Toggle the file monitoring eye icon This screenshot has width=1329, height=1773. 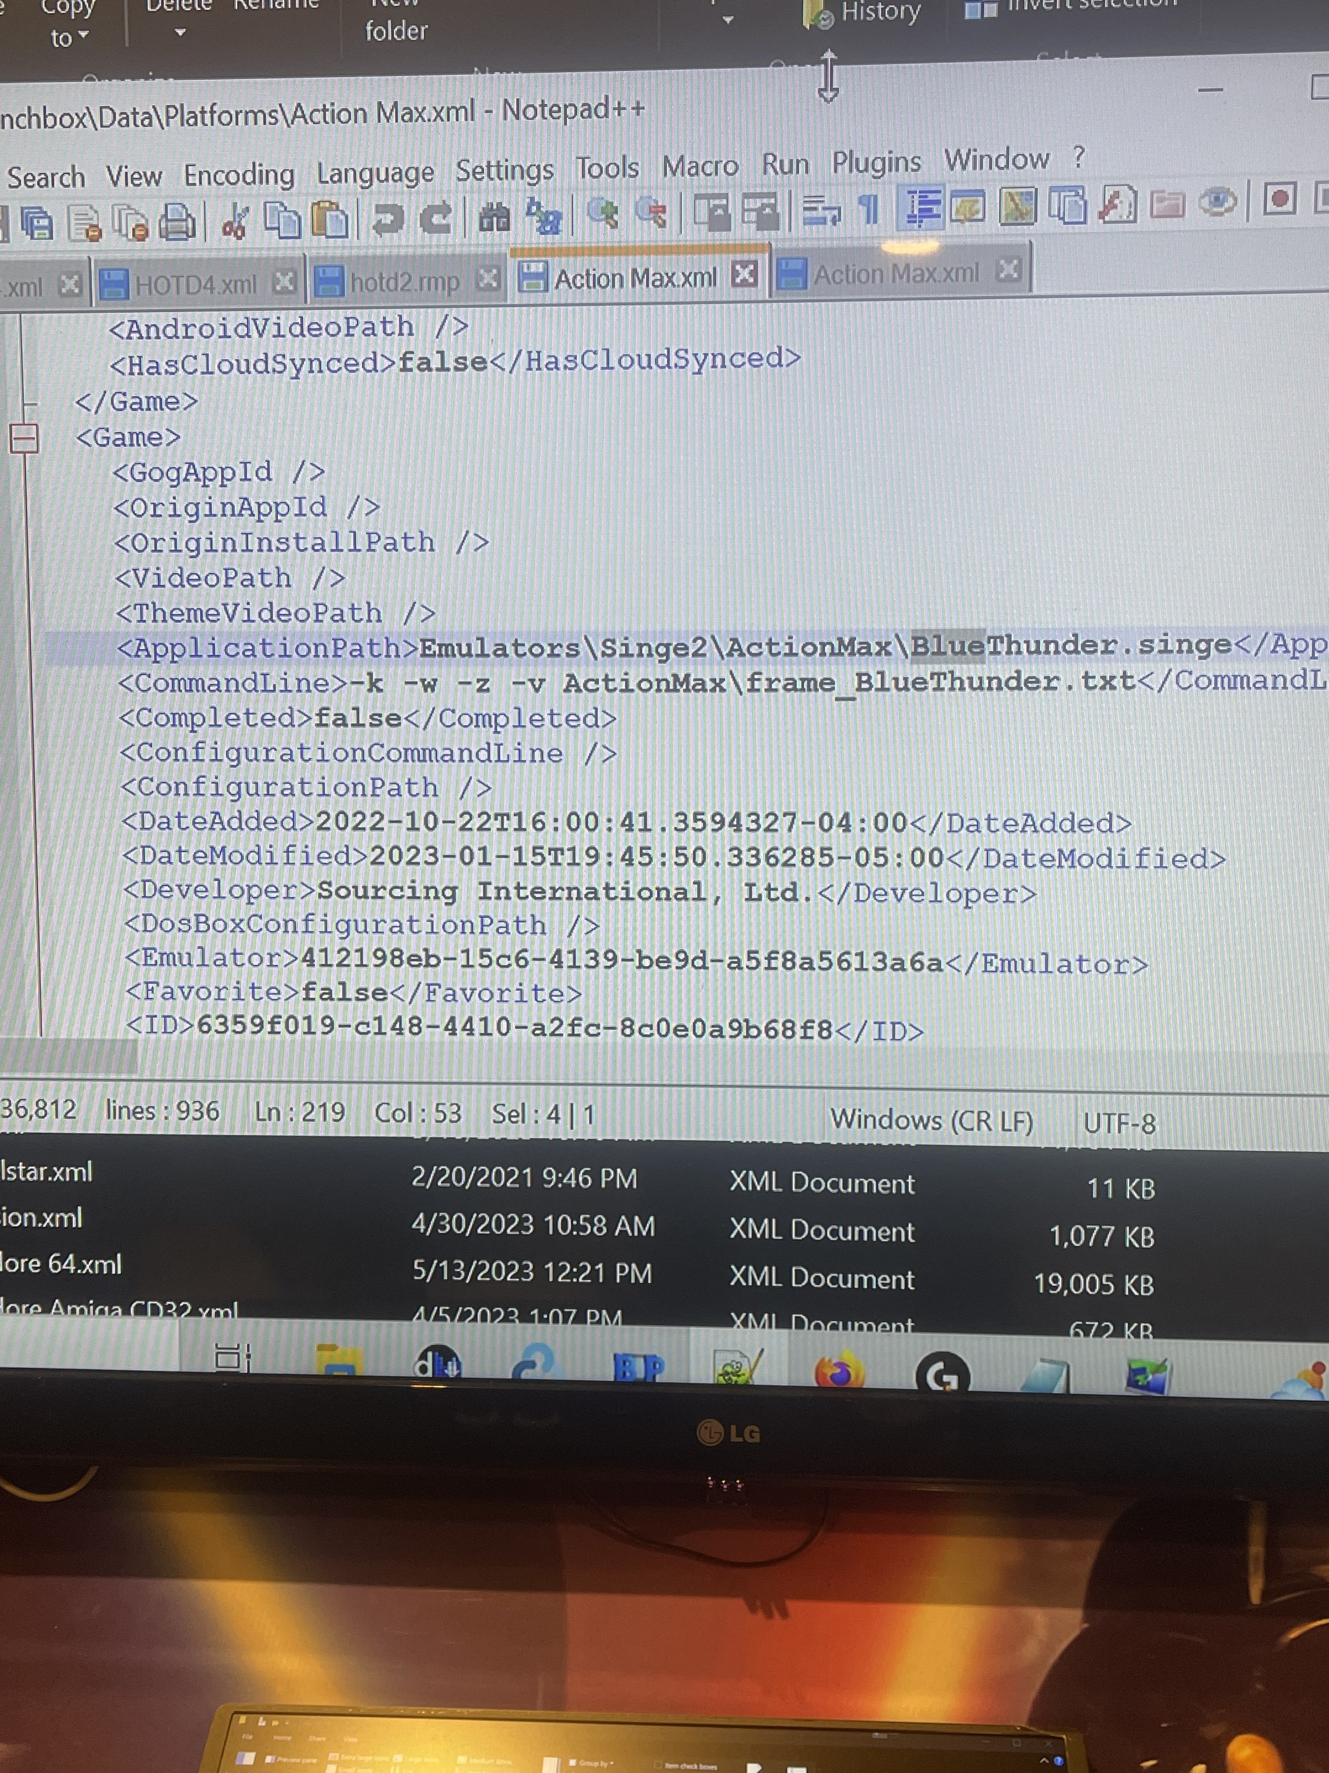pos(1218,201)
